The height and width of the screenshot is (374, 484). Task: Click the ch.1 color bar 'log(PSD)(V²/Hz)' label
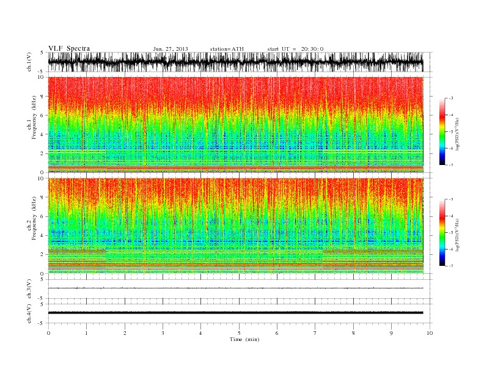(x=457, y=133)
